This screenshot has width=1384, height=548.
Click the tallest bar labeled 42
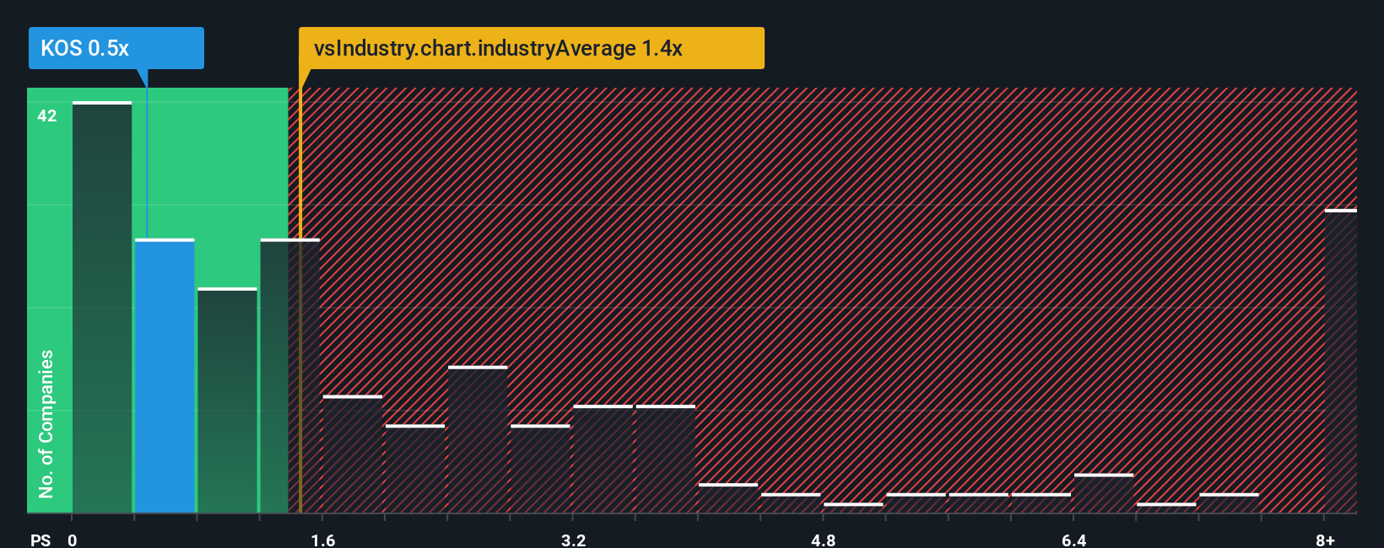tap(102, 307)
